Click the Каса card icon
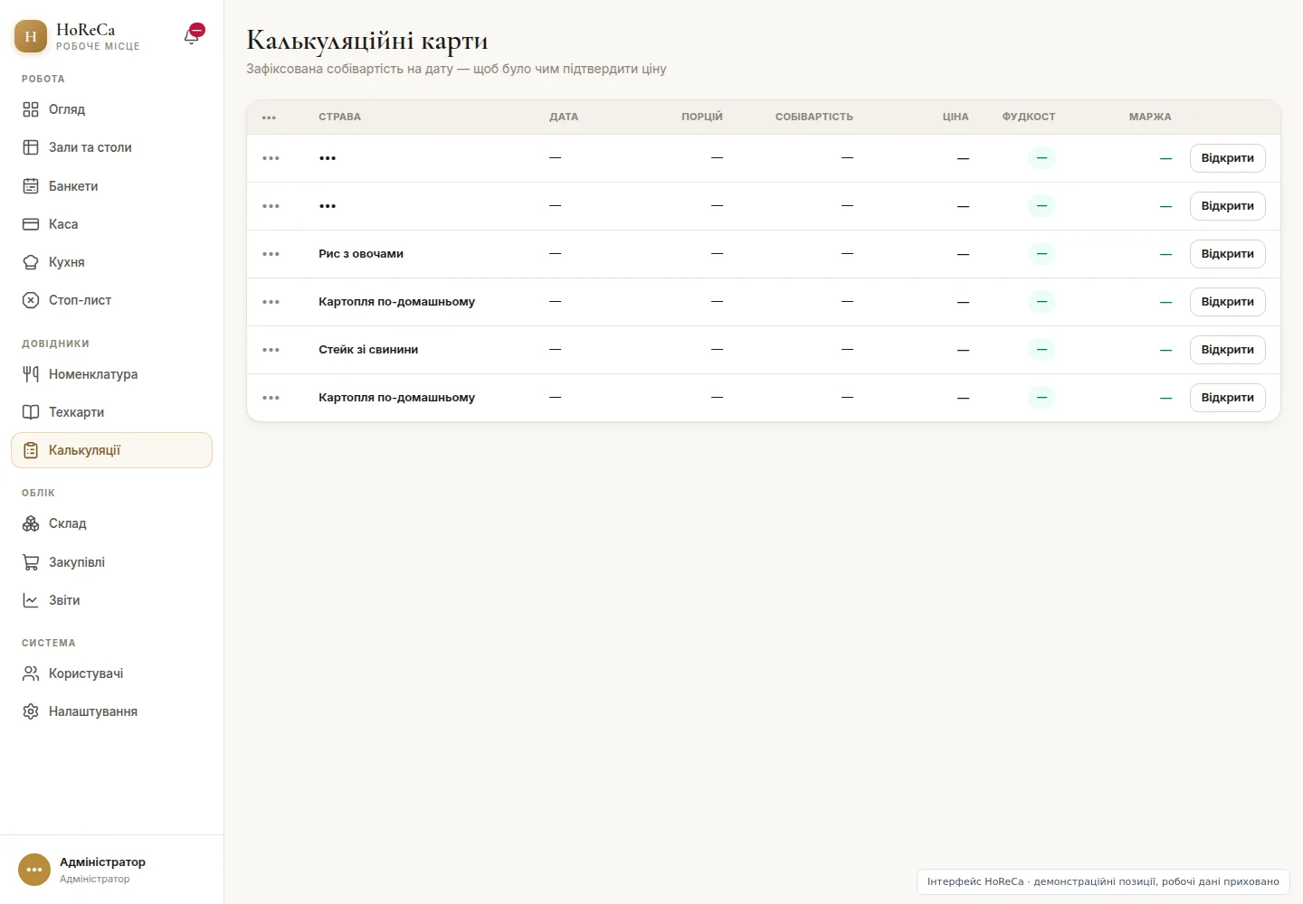Screen dimensions: 1303x904 pos(31,224)
